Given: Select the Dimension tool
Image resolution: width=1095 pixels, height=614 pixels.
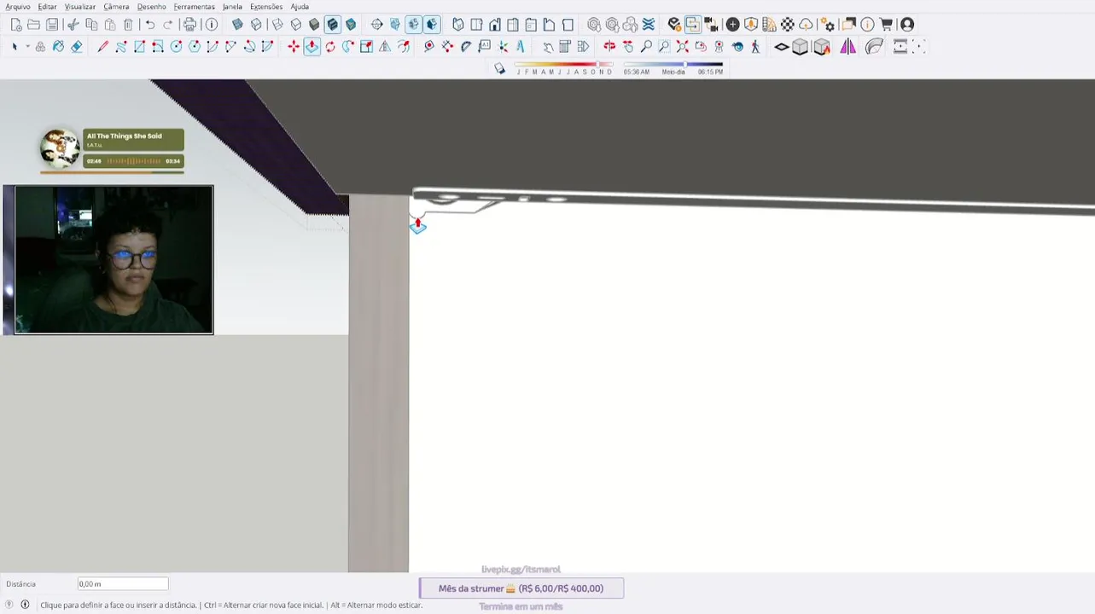Looking at the screenshot, I should click(447, 47).
